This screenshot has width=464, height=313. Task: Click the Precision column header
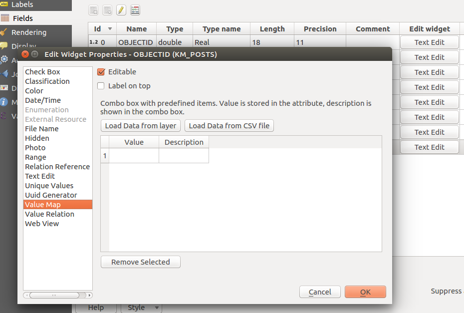(320, 29)
